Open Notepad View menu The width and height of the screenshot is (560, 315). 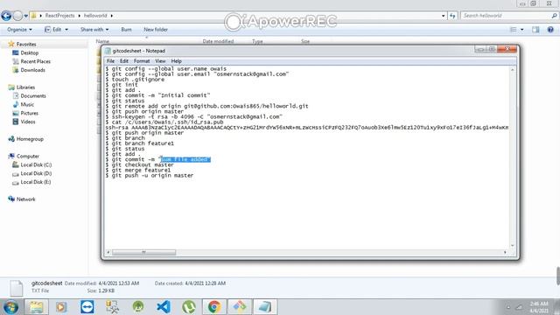coord(160,61)
